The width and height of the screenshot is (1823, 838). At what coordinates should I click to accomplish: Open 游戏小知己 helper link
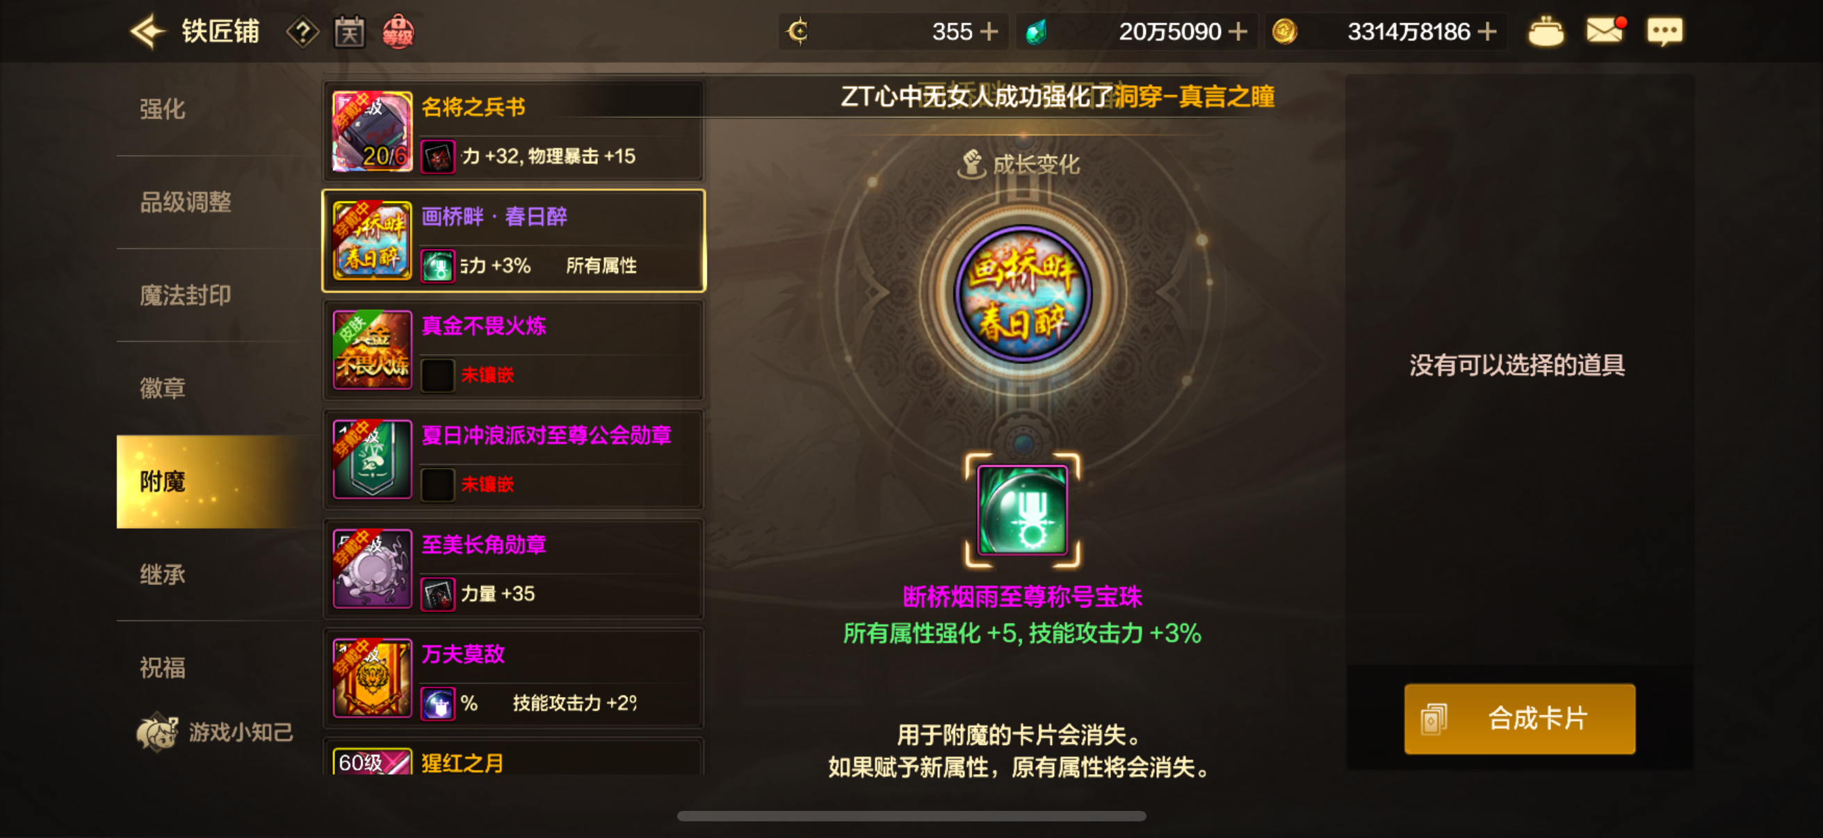pyautogui.click(x=215, y=732)
